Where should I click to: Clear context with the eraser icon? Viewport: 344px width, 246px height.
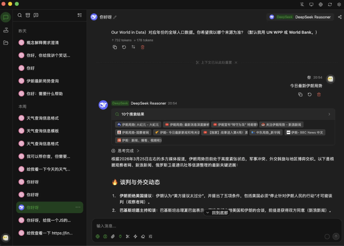click(142, 236)
